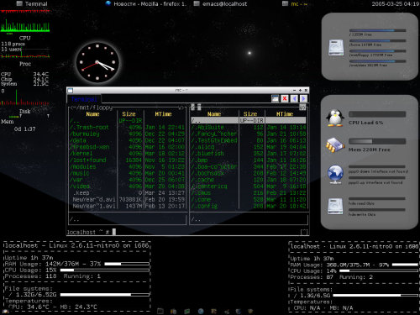Go to next tab with right arrow

click(x=303, y=98)
